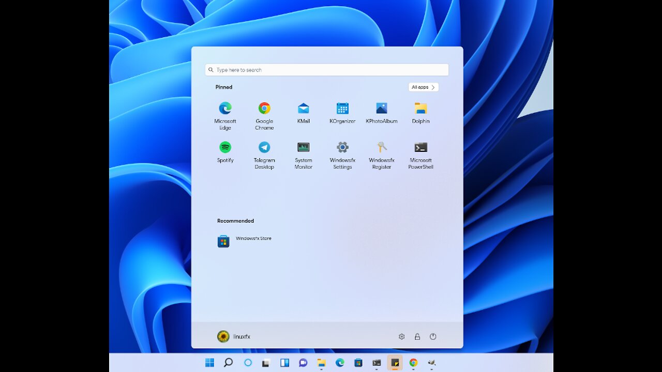Open the All apps list
This screenshot has height=372, width=662.
tap(424, 87)
